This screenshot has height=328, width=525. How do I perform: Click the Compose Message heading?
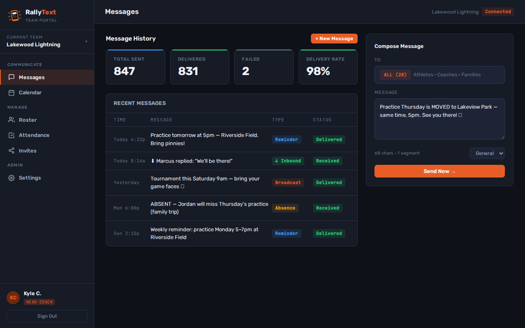(399, 46)
